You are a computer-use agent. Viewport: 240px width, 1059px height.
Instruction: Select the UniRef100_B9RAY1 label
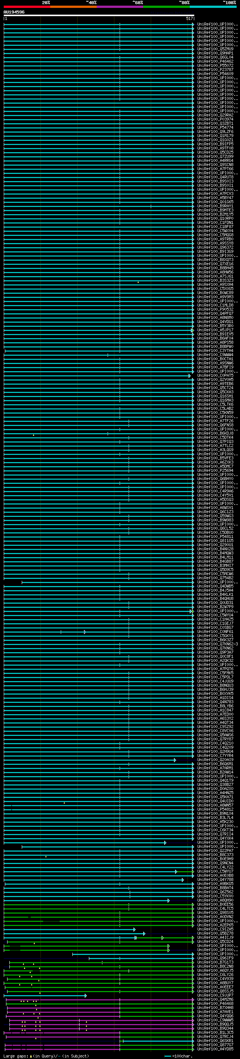coord(215,206)
